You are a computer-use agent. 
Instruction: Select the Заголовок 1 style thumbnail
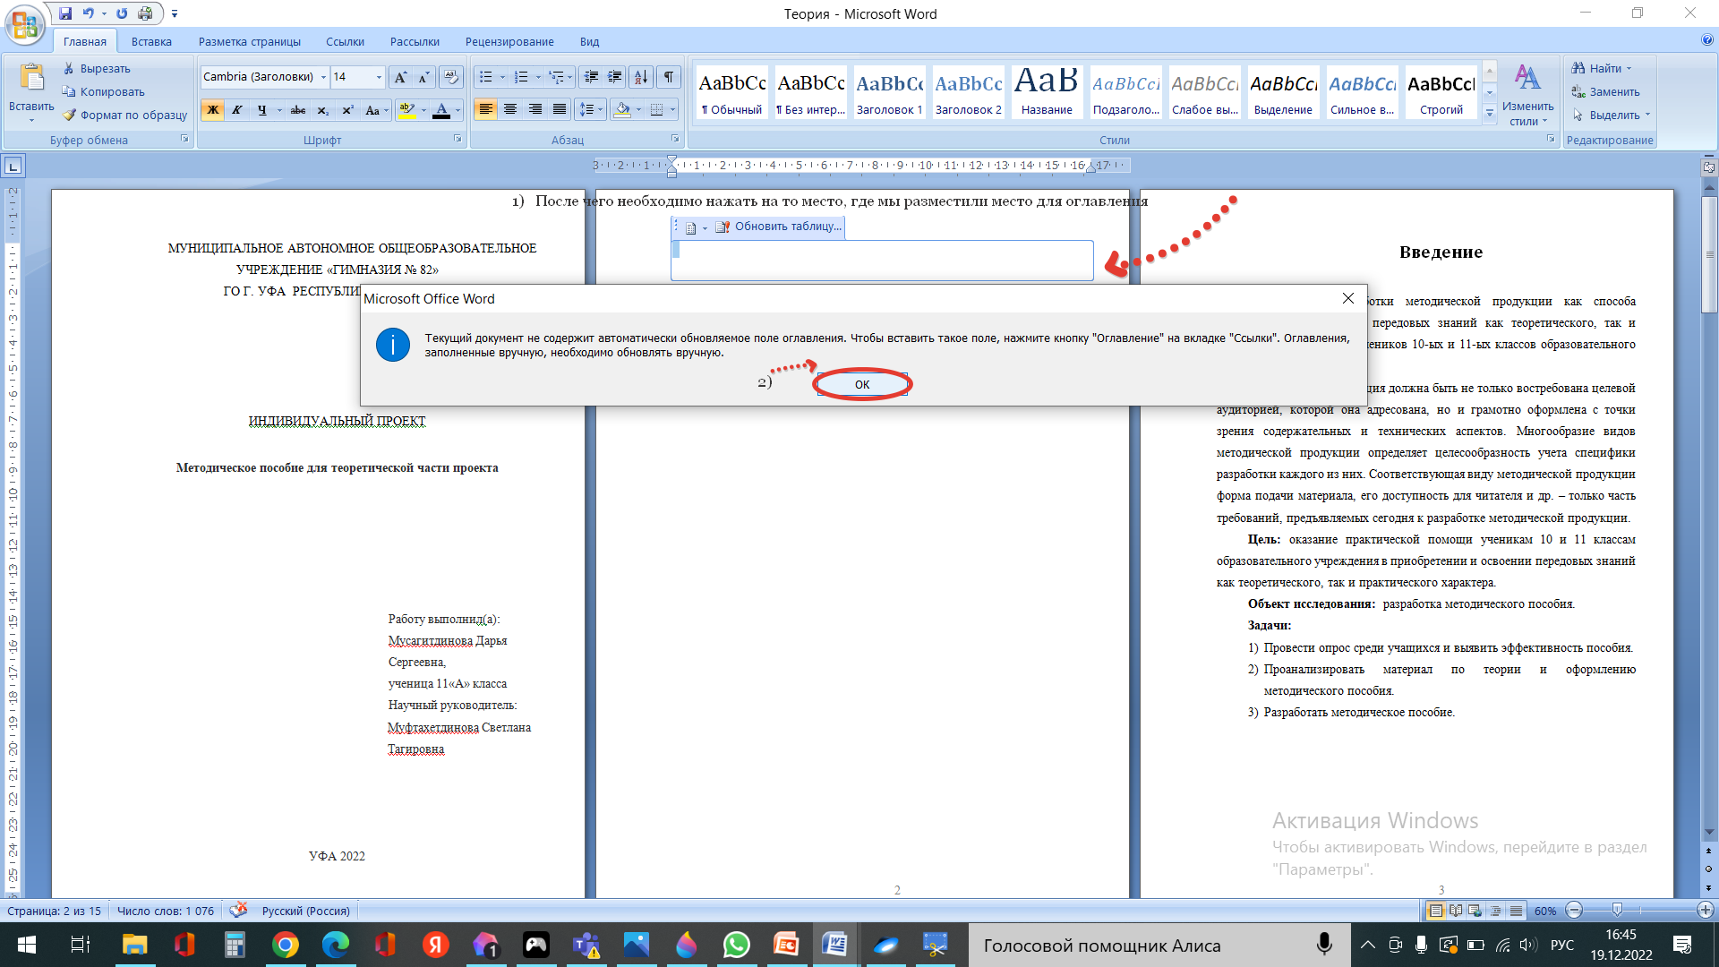889,92
